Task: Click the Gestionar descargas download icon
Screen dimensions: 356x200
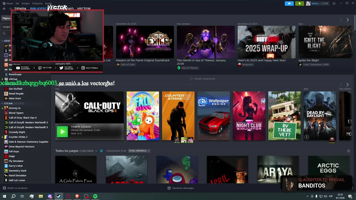Action: pos(169,188)
